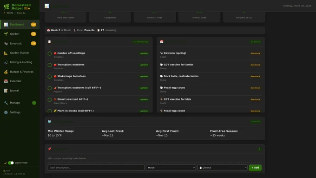The width and height of the screenshot is (316, 178).
Task: Click the livestock tag on Deworm (spring)
Action: (255, 53)
